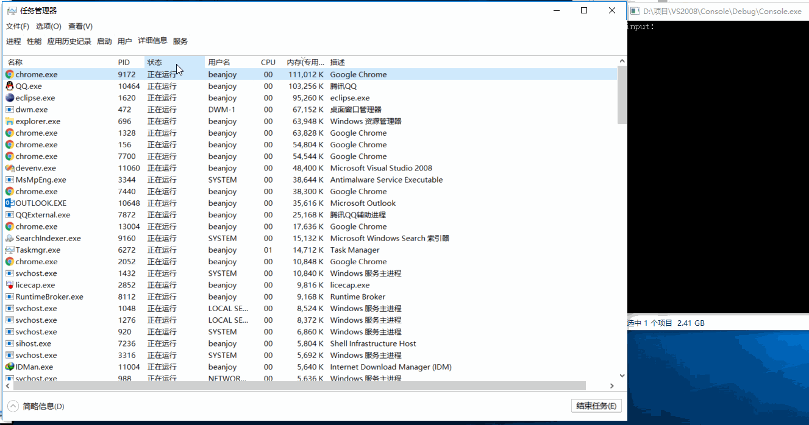Click the OUTLOOK.EXE icon
This screenshot has height=425, width=809.
click(10, 203)
